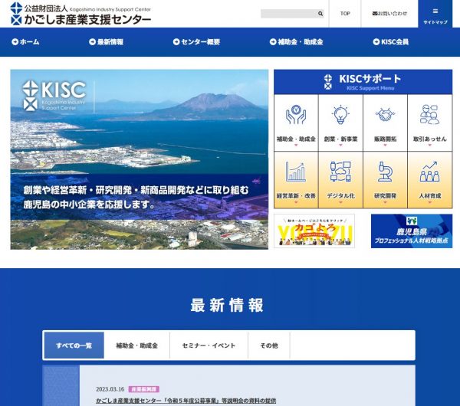This screenshot has width=460, height=406.
Task: Switch to 補助金・助成金 news tab
Action: [136, 345]
